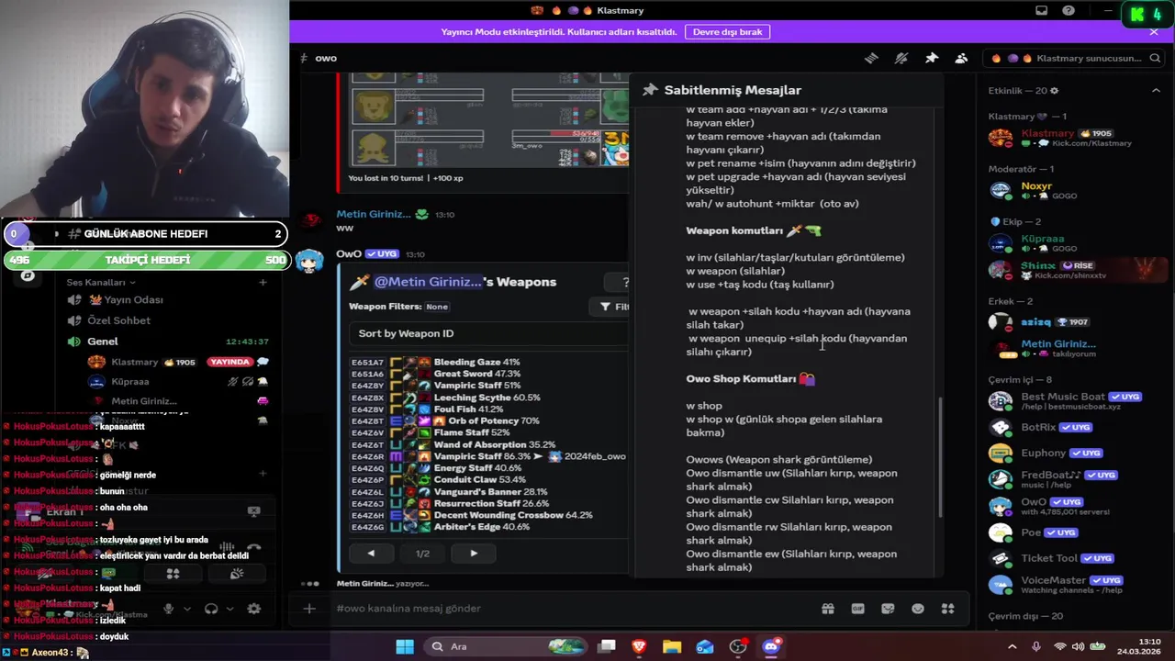Open Küpraaa in Ekip list
This screenshot has height=661, width=1175.
coord(1074,243)
